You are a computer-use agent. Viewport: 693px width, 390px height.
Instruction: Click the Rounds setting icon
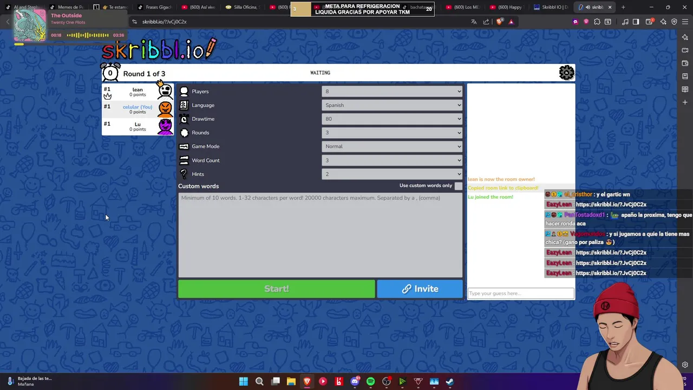pyautogui.click(x=184, y=133)
